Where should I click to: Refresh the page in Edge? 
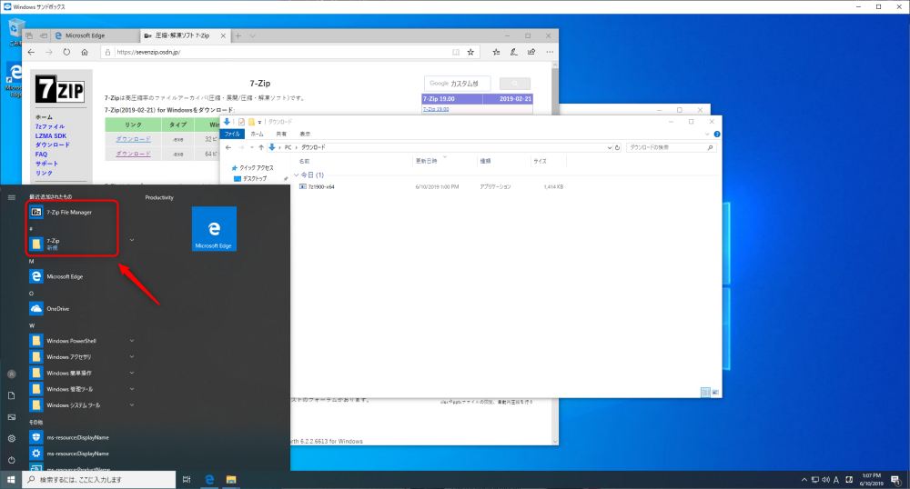tap(66, 52)
